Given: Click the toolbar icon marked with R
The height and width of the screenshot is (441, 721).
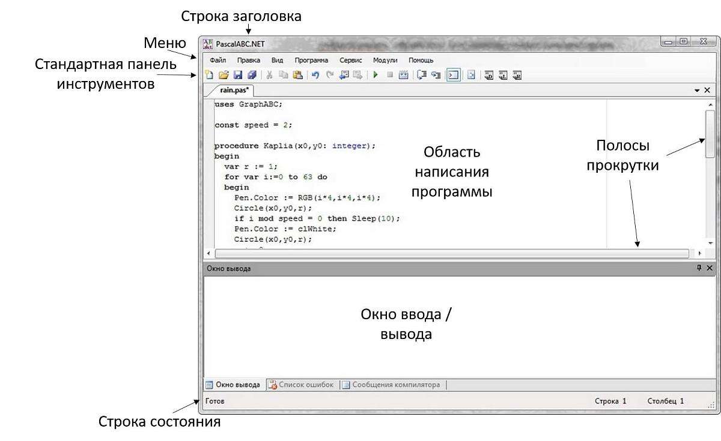Looking at the screenshot, I should [517, 75].
